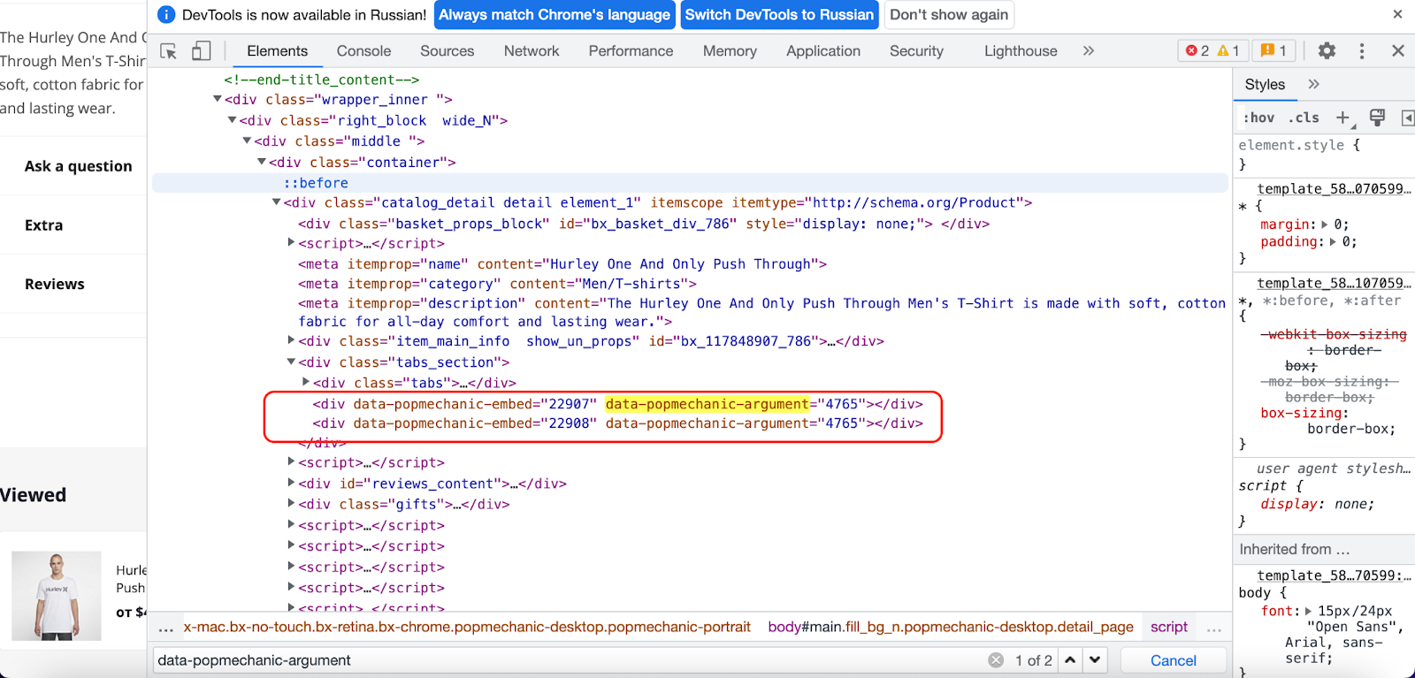Collapse the middle div node
1415x678 pixels.
coord(248,141)
